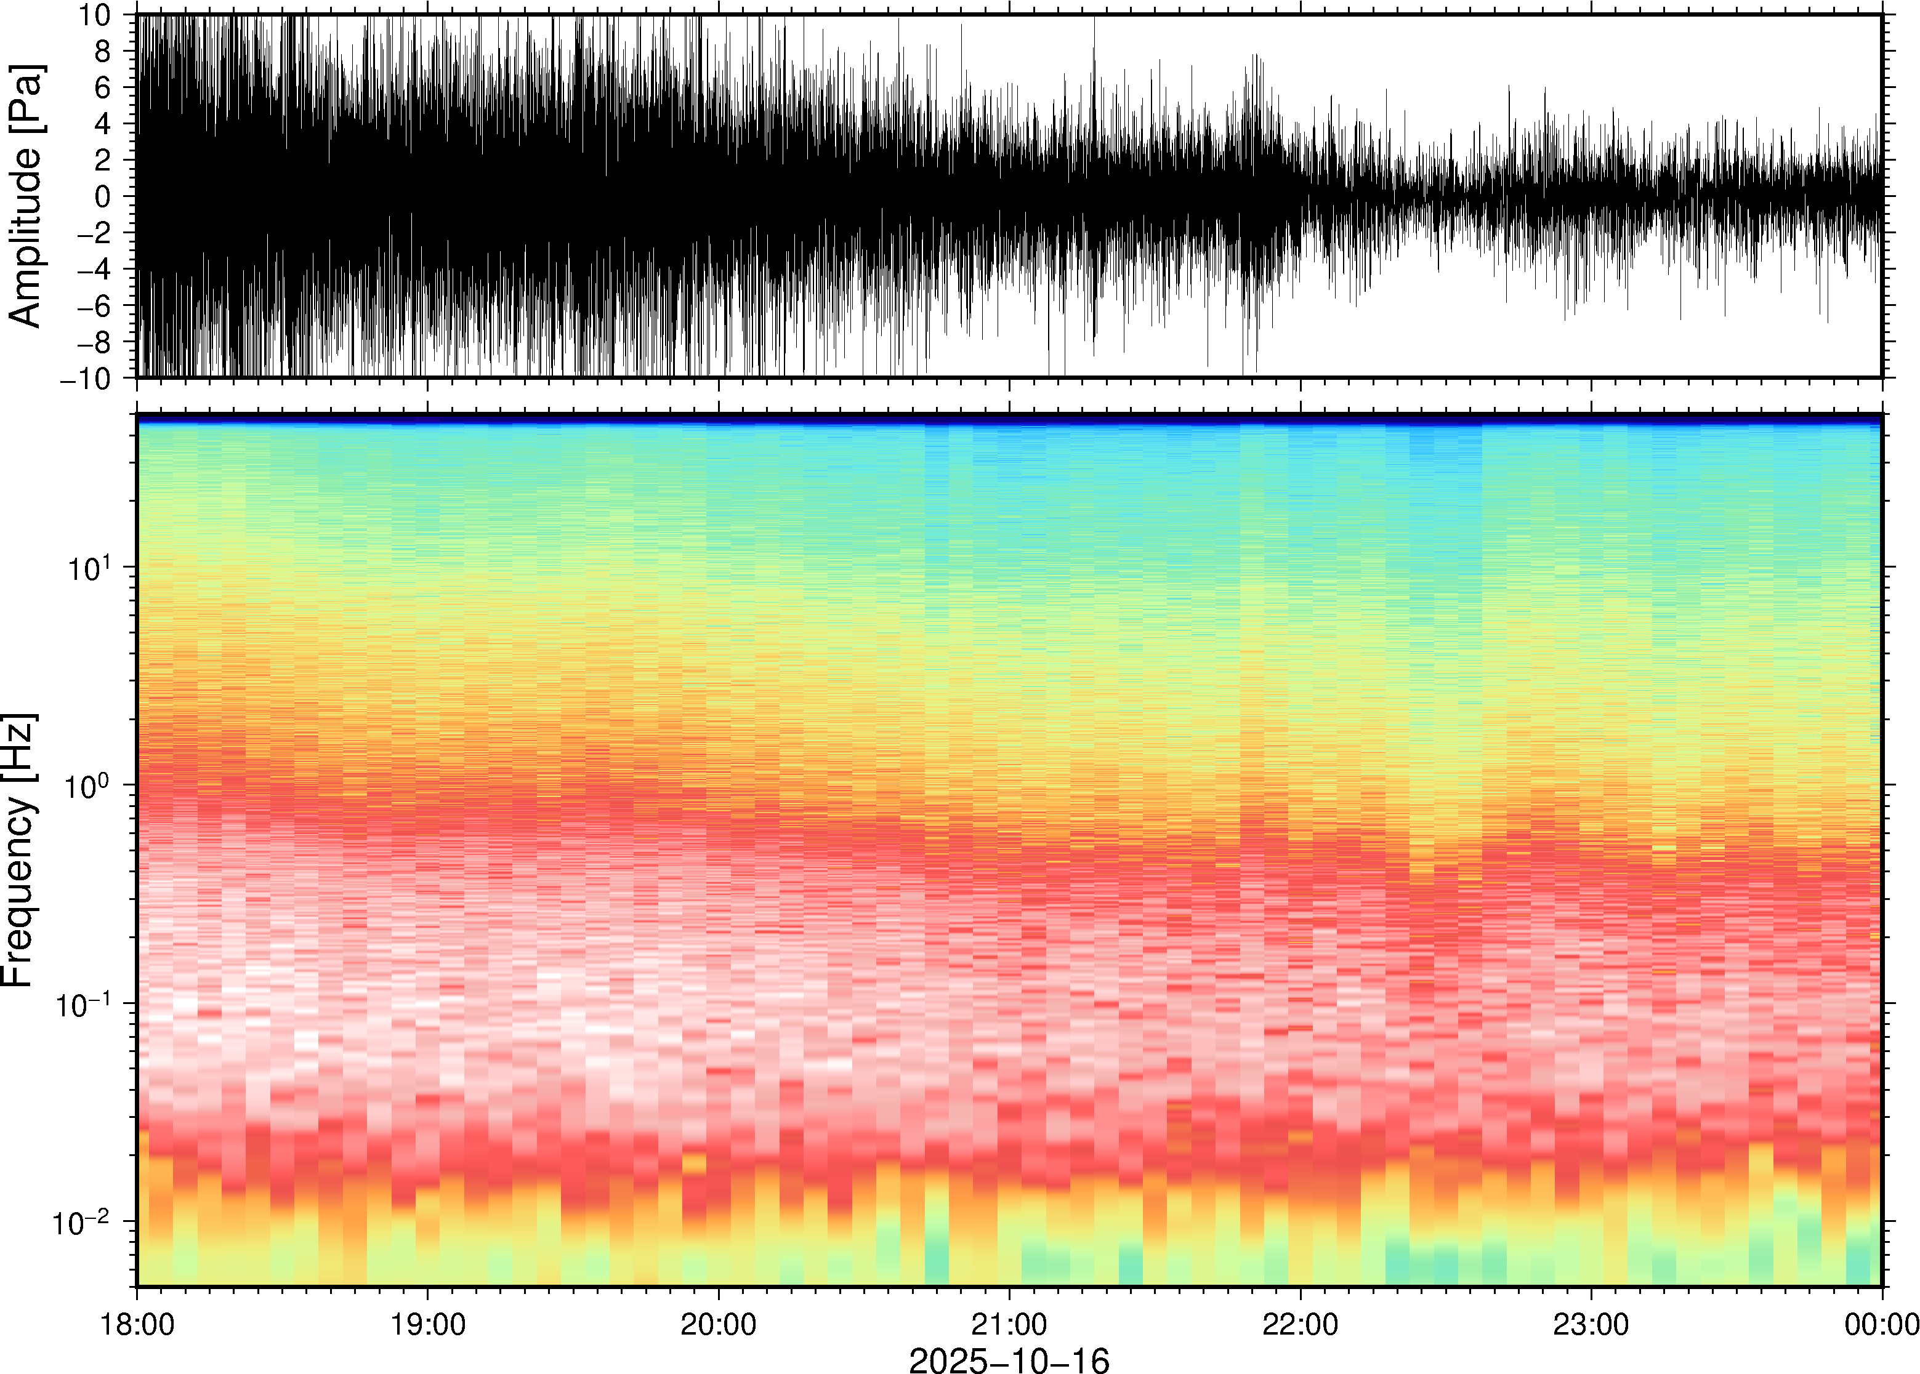Click the -10 amplitude tick label
This screenshot has width=1920, height=1374.
84,378
